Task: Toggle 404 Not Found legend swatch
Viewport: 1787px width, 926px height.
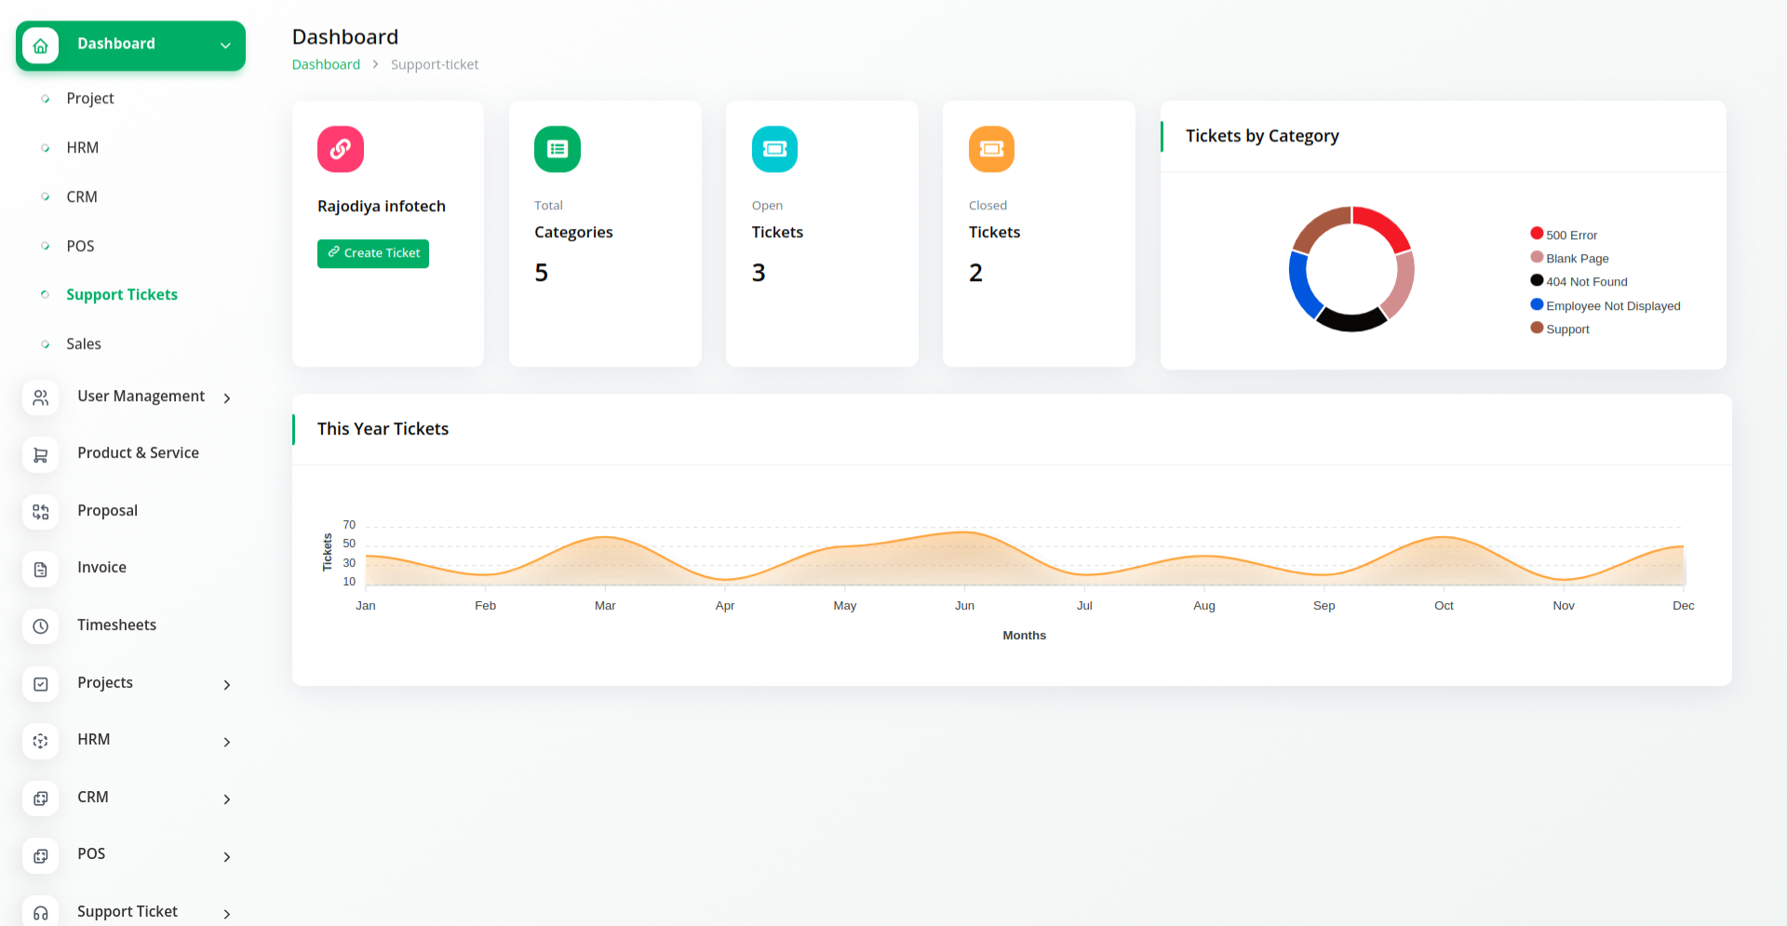Action: click(1537, 280)
